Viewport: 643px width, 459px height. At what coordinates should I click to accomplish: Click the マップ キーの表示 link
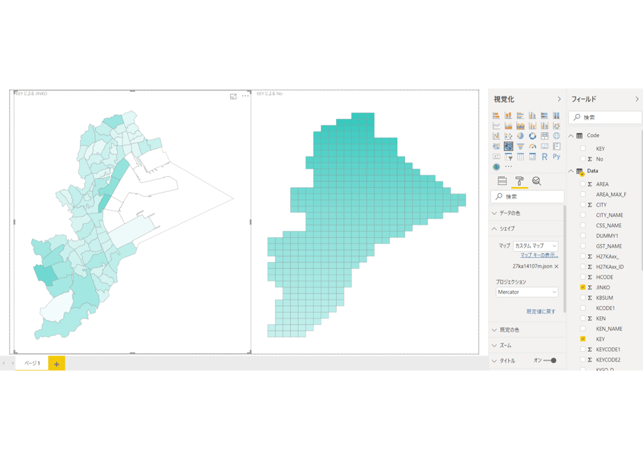[x=539, y=255]
